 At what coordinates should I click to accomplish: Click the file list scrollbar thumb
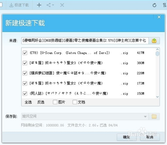tap(157, 54)
